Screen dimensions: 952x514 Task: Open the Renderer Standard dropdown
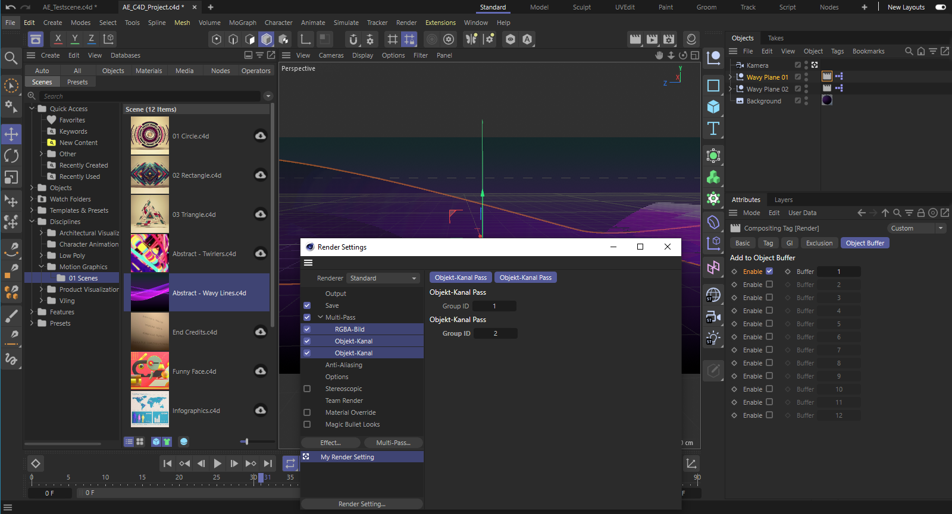click(383, 278)
